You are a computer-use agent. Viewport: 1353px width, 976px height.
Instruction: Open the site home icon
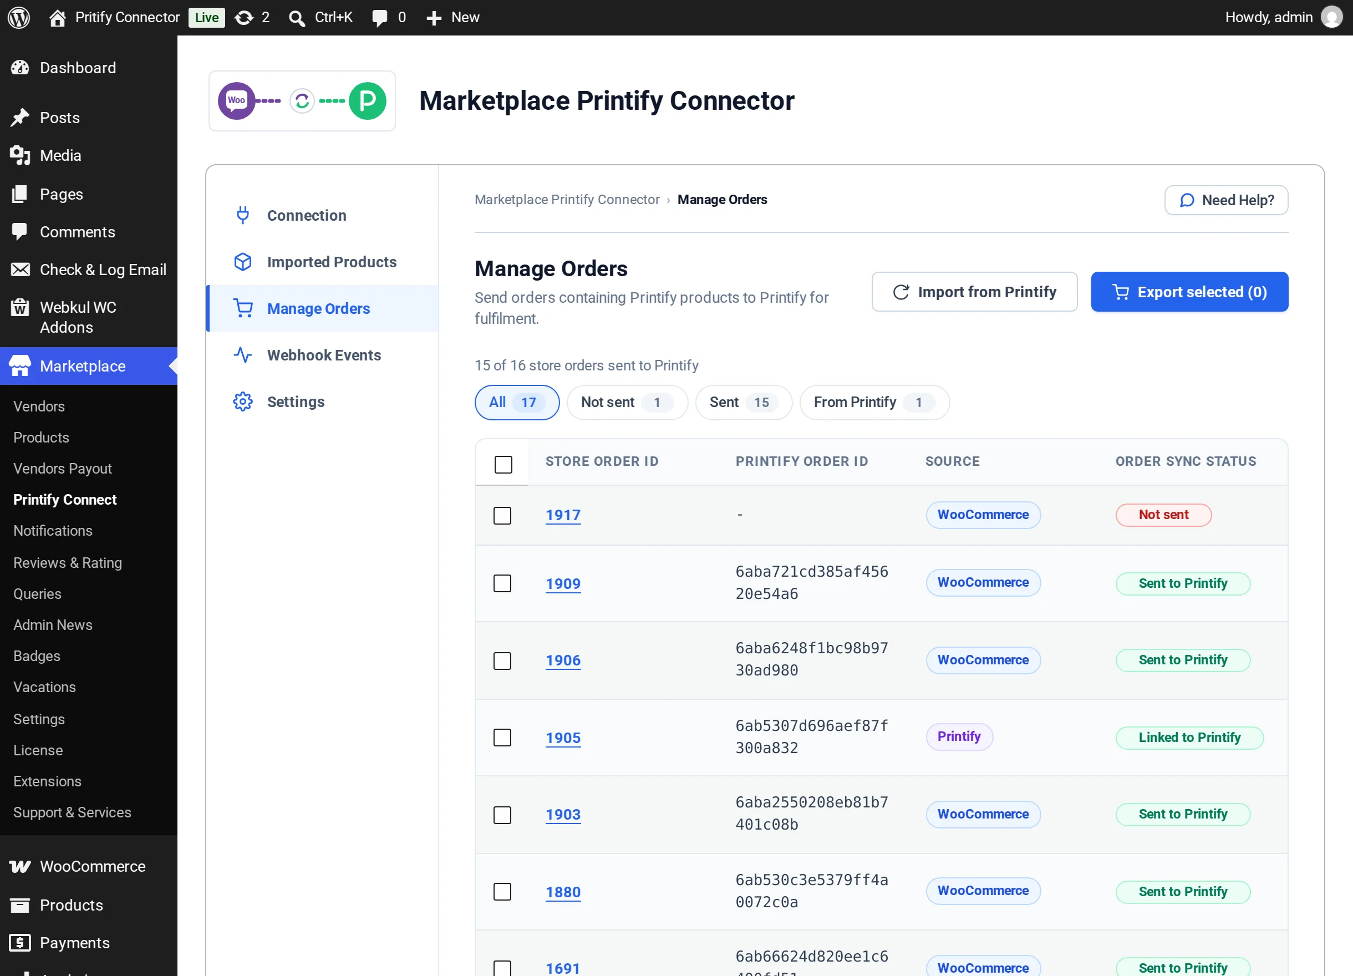[57, 17]
